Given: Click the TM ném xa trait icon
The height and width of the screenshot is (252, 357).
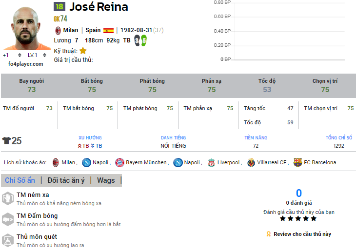Looking at the screenshot, I should 8,198.
